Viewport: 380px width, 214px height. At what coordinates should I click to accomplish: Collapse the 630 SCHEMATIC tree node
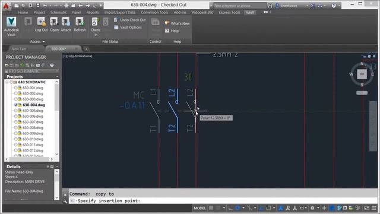(7, 82)
